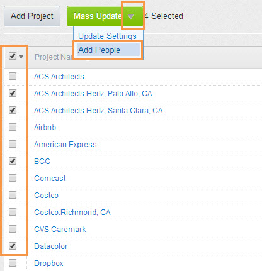The image size is (262, 271).
Task: Expand the select-all checkbox dropdown arrow
Action: click(x=21, y=57)
